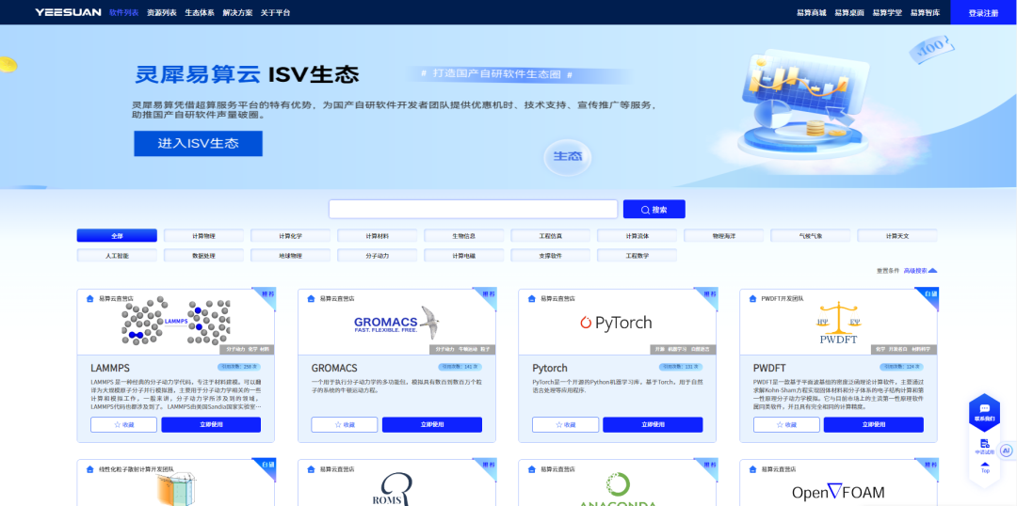This screenshot has width=1017, height=506.
Task: Click the PyTorch logo thumbnail
Action: (616, 322)
